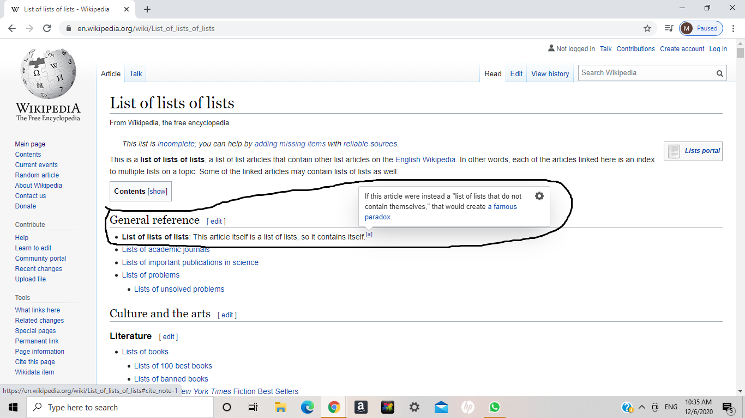This screenshot has height=418, width=745.
Task: Click the gear icon in reference popup
Action: point(539,196)
